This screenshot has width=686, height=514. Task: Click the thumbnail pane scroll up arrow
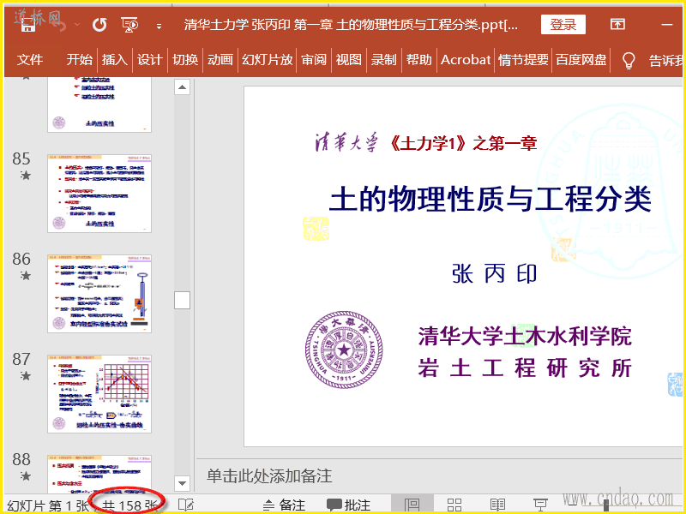(182, 87)
